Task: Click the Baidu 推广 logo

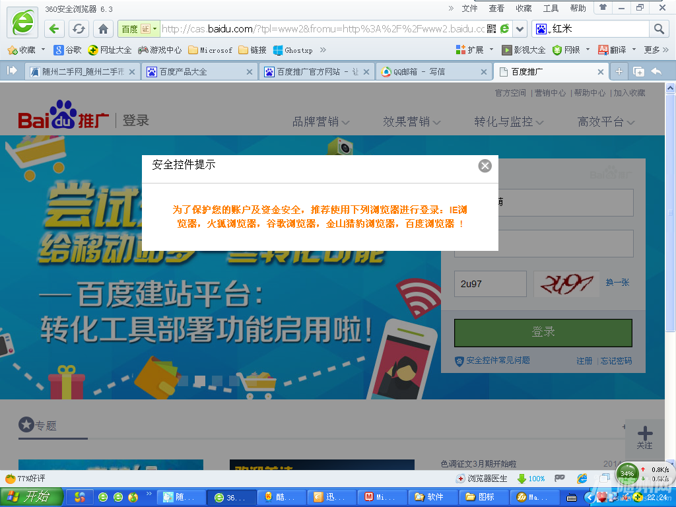Action: click(x=63, y=115)
